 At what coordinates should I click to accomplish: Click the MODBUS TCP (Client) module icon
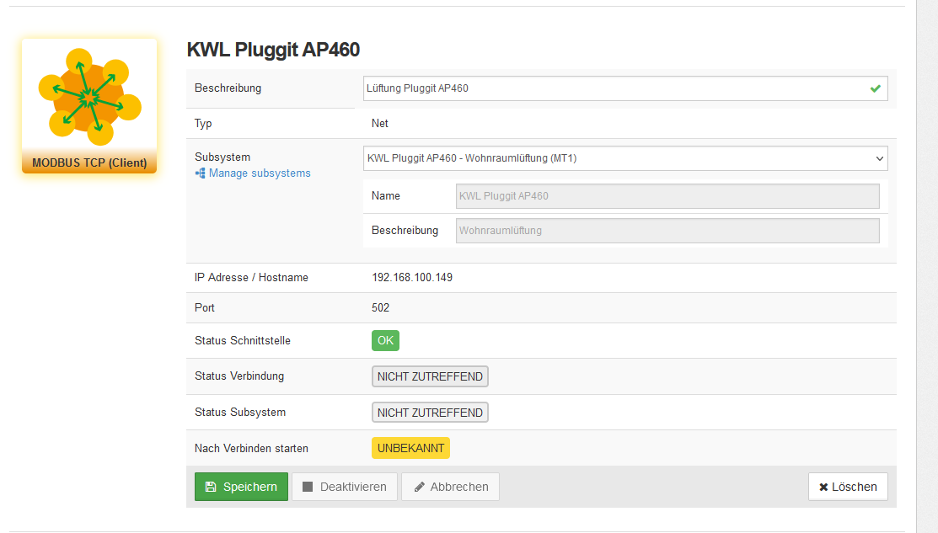[89, 106]
